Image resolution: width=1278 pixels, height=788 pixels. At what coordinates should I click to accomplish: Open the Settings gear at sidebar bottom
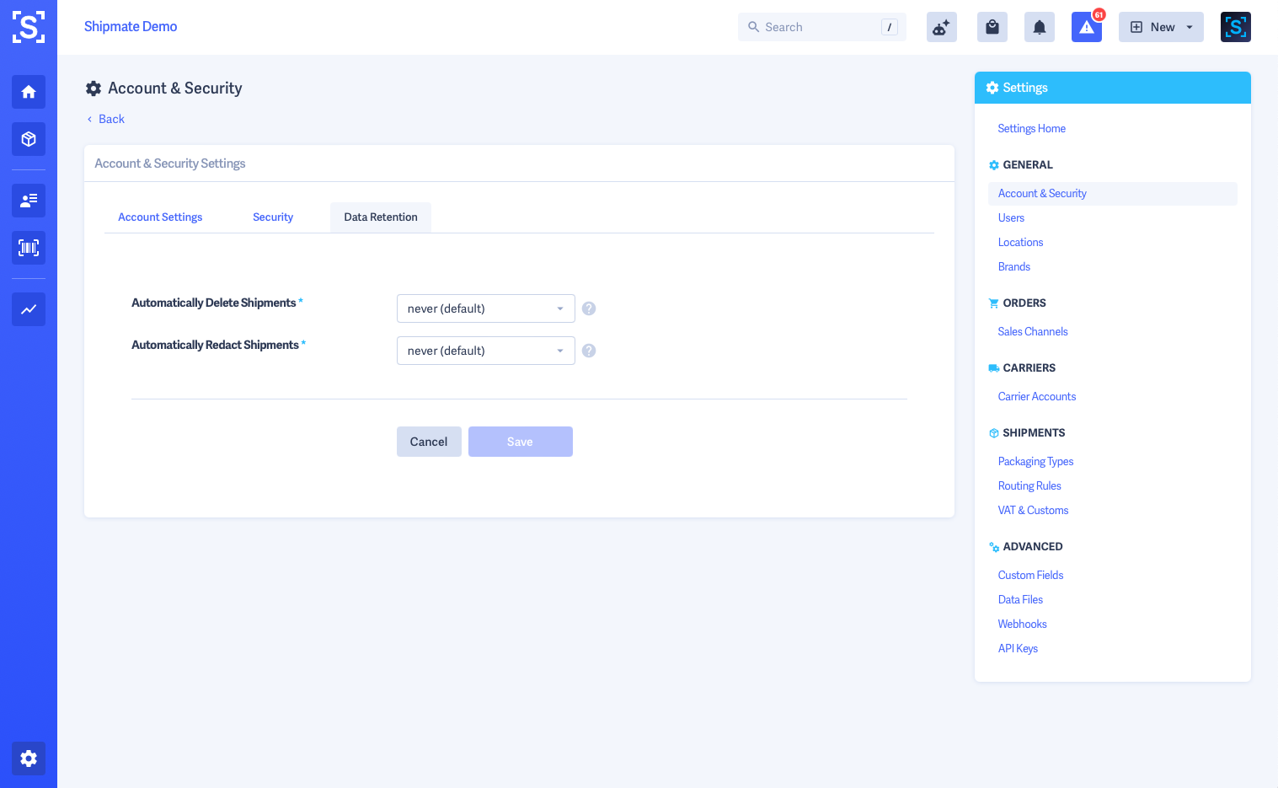(x=28, y=759)
